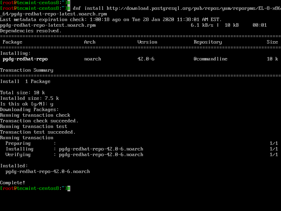Click the '6.1 kB/s' download speed value
Screen dimensions: 281x211
202,25
